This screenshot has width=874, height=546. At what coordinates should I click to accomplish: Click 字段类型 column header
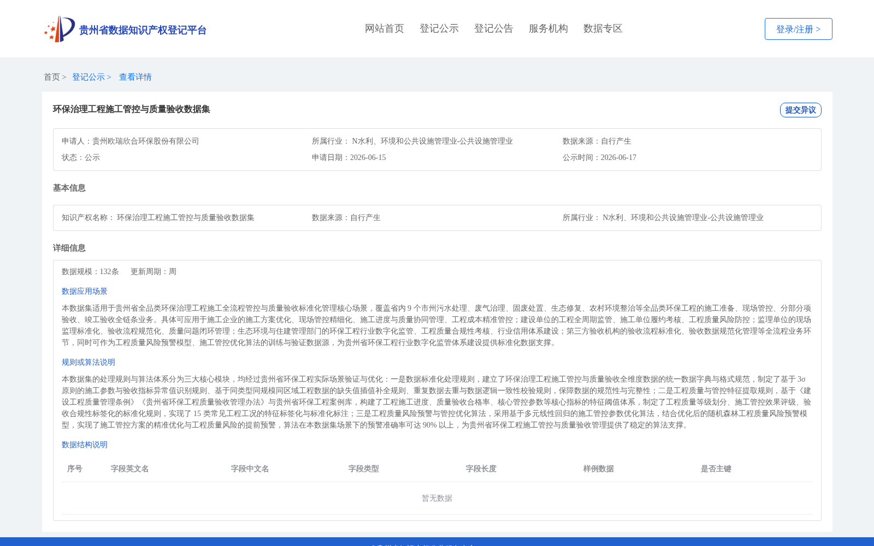pos(364,468)
